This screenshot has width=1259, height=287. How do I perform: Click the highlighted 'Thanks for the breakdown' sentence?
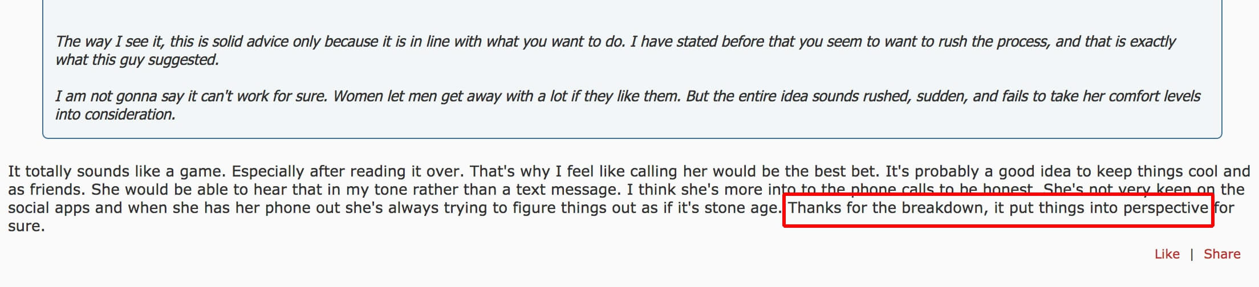coord(998,208)
